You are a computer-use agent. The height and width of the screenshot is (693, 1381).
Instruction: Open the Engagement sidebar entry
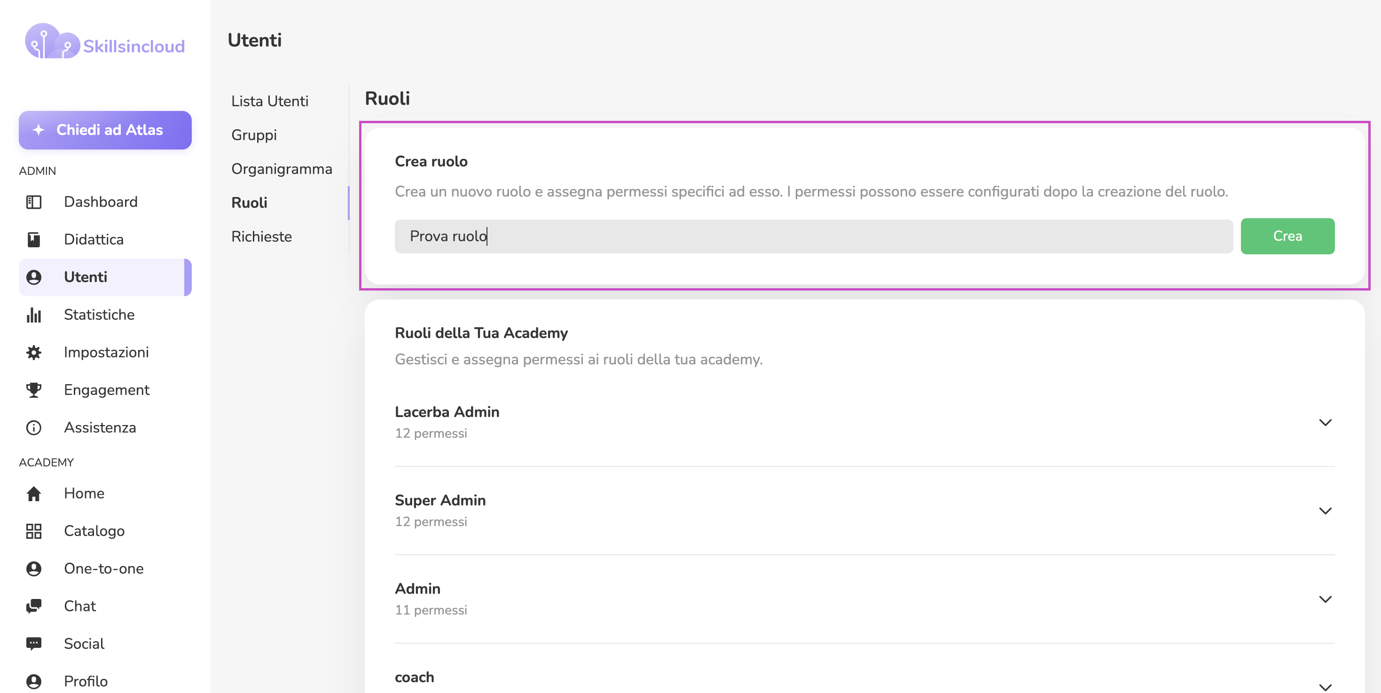tap(105, 390)
